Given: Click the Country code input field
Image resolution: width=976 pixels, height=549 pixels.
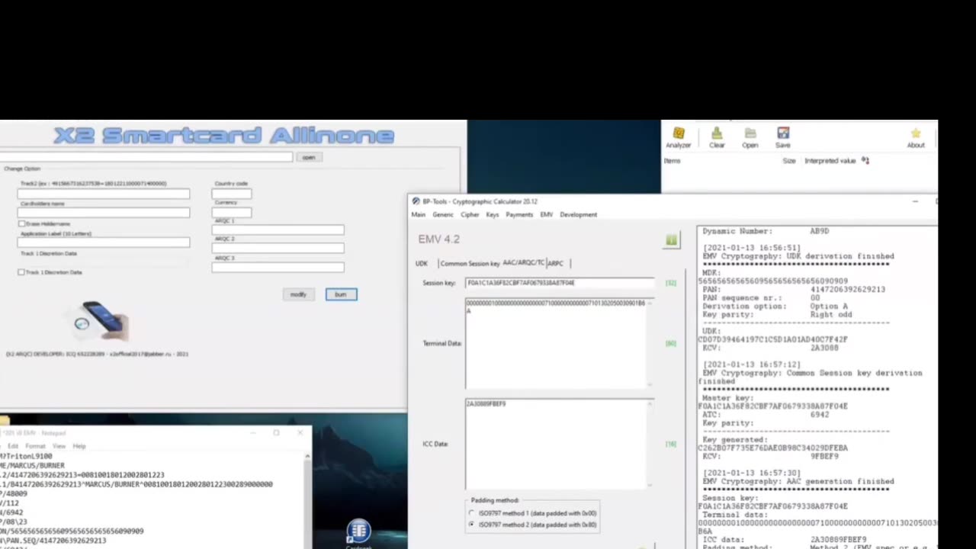Looking at the screenshot, I should (231, 194).
